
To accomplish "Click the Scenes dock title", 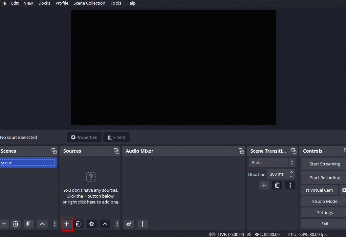I will [x=8, y=151].
